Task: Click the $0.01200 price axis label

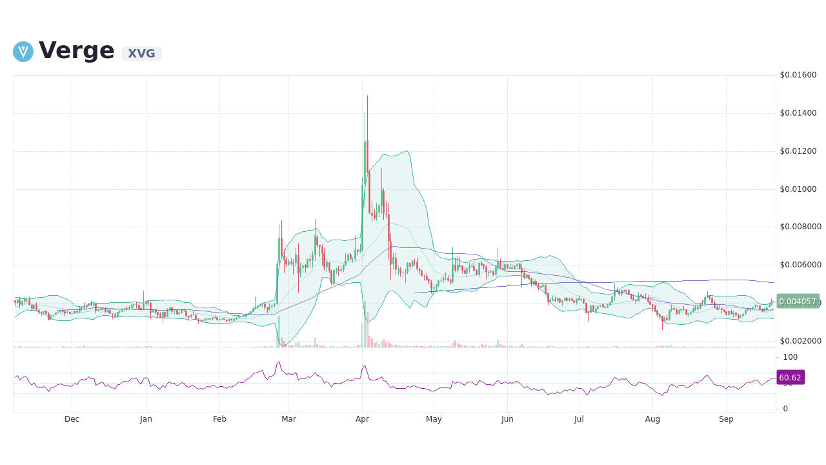Action: pyautogui.click(x=798, y=151)
